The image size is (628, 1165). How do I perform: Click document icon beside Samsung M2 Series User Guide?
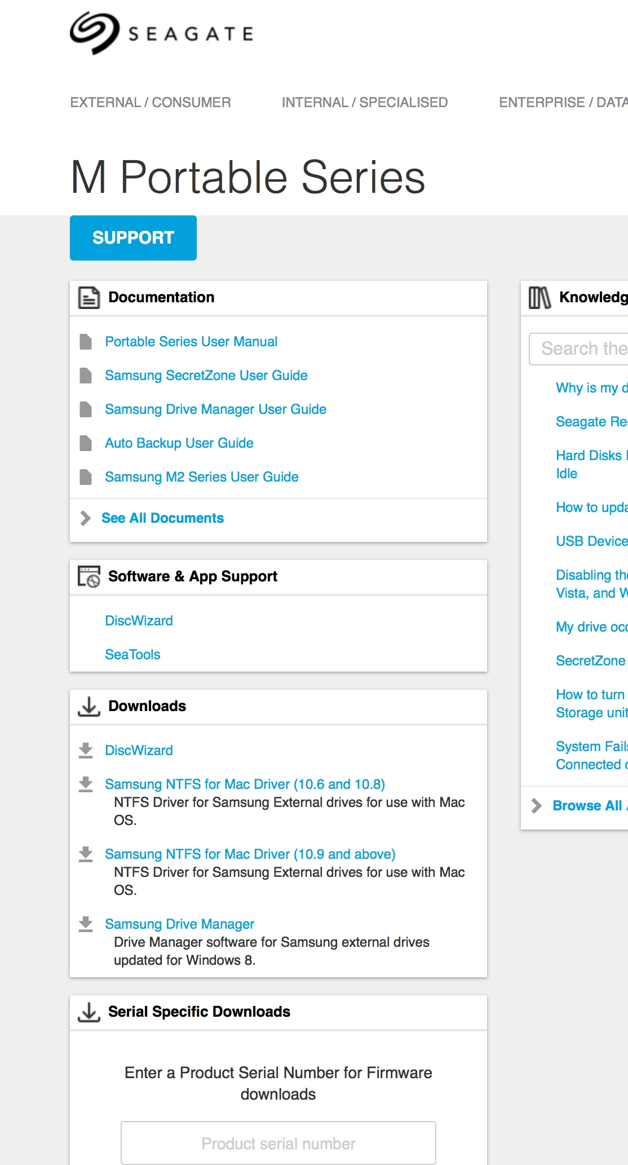point(86,477)
